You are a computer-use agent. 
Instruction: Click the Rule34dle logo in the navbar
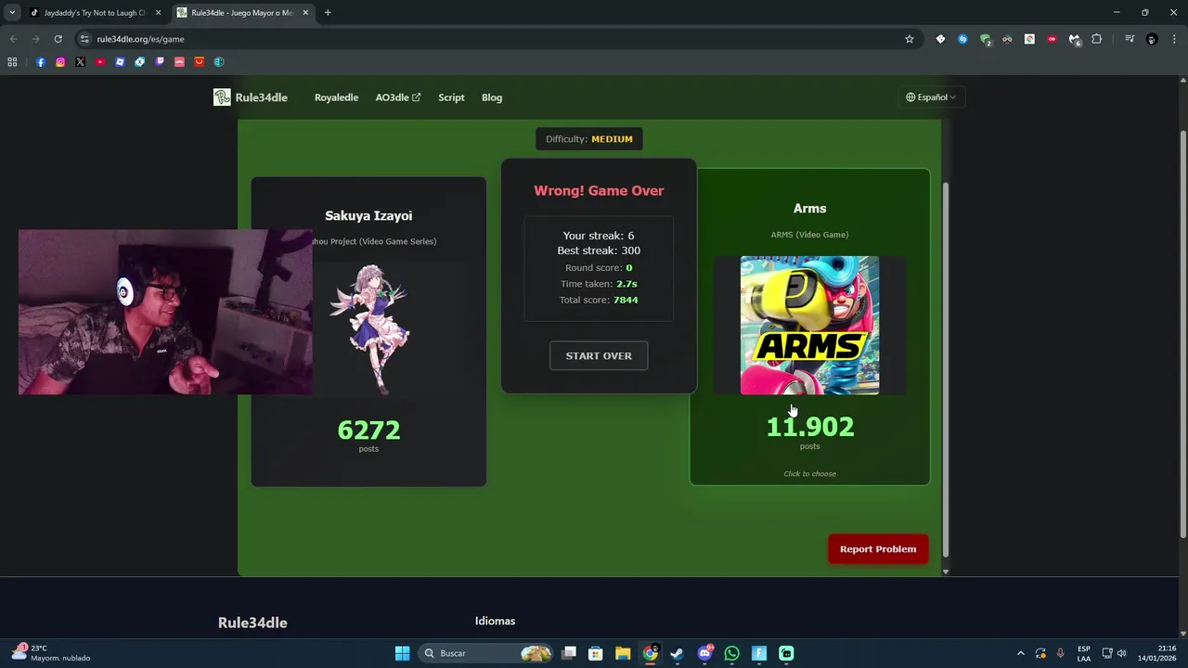pos(251,97)
